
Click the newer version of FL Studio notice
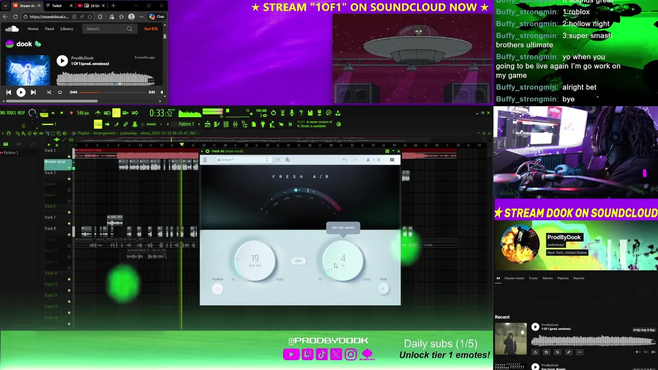click(314, 124)
